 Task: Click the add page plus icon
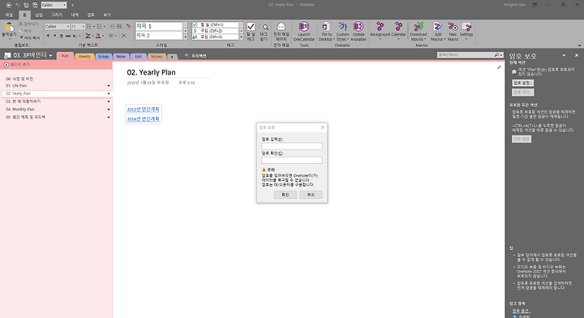(6, 65)
